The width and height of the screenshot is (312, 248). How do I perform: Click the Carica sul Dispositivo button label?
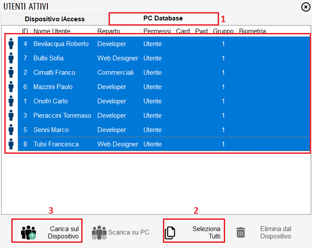click(63, 232)
